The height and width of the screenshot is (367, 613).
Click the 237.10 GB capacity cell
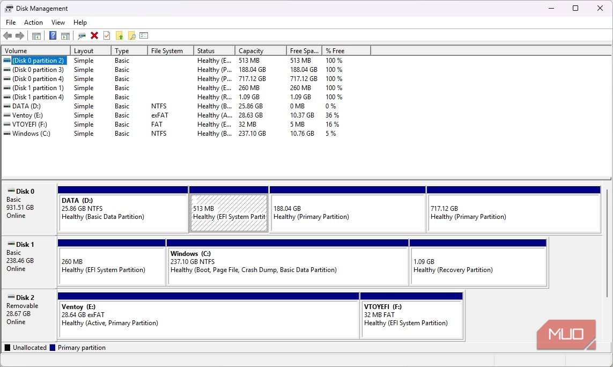[252, 134]
